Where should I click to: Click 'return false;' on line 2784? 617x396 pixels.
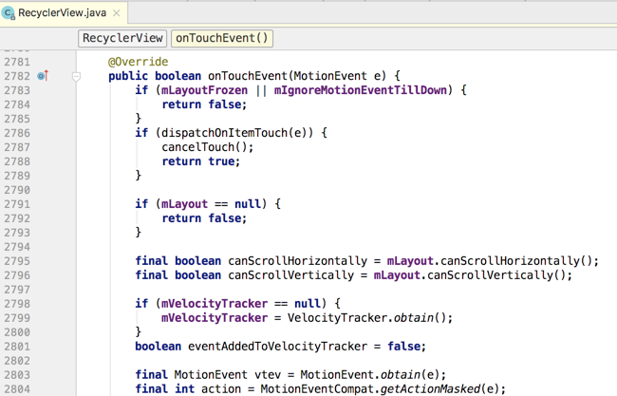point(204,104)
